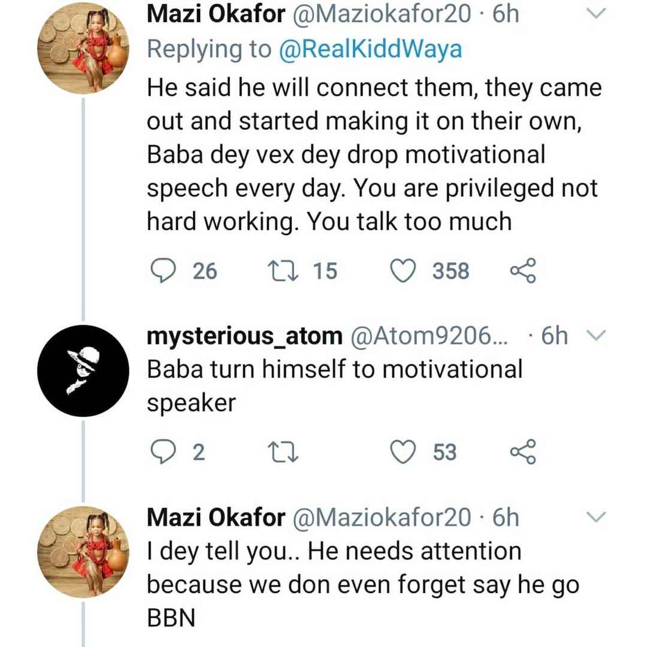Open the @Atom9206 handle
This screenshot has height=647, width=647.
[429, 336]
